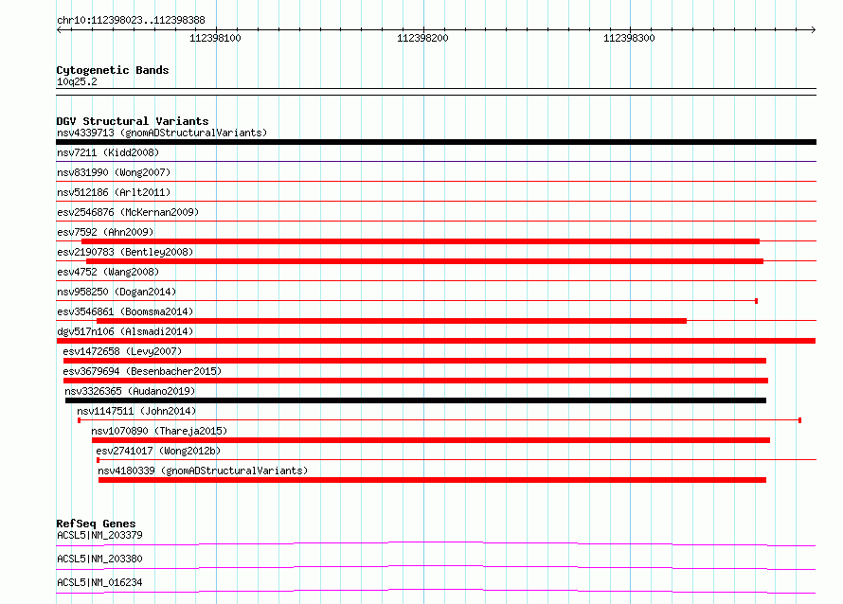Click the red bar of dgv517n106
Viewport: 843px width, 604px height.
coord(436,341)
